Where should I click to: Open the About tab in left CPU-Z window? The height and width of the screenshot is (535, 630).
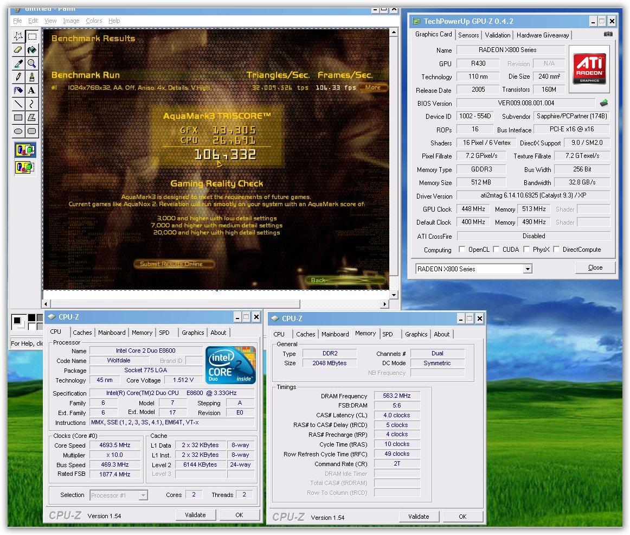click(218, 333)
